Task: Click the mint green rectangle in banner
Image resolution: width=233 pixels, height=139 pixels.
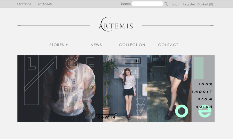Action: tap(199, 68)
